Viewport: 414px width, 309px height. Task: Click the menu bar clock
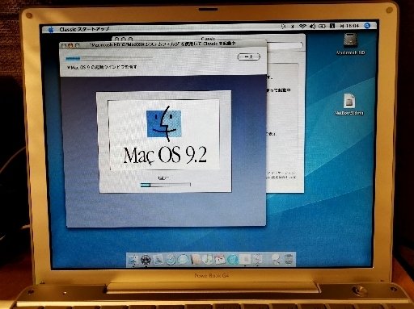point(349,26)
